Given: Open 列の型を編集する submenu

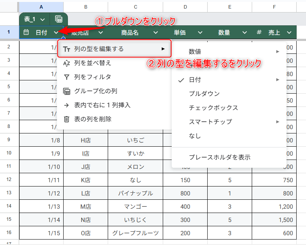Looking at the screenshot, I should click(114, 49).
